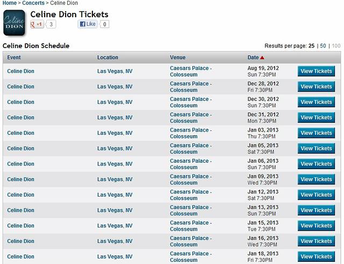
Task: Click the red date sort arrow
Action: (x=262, y=58)
